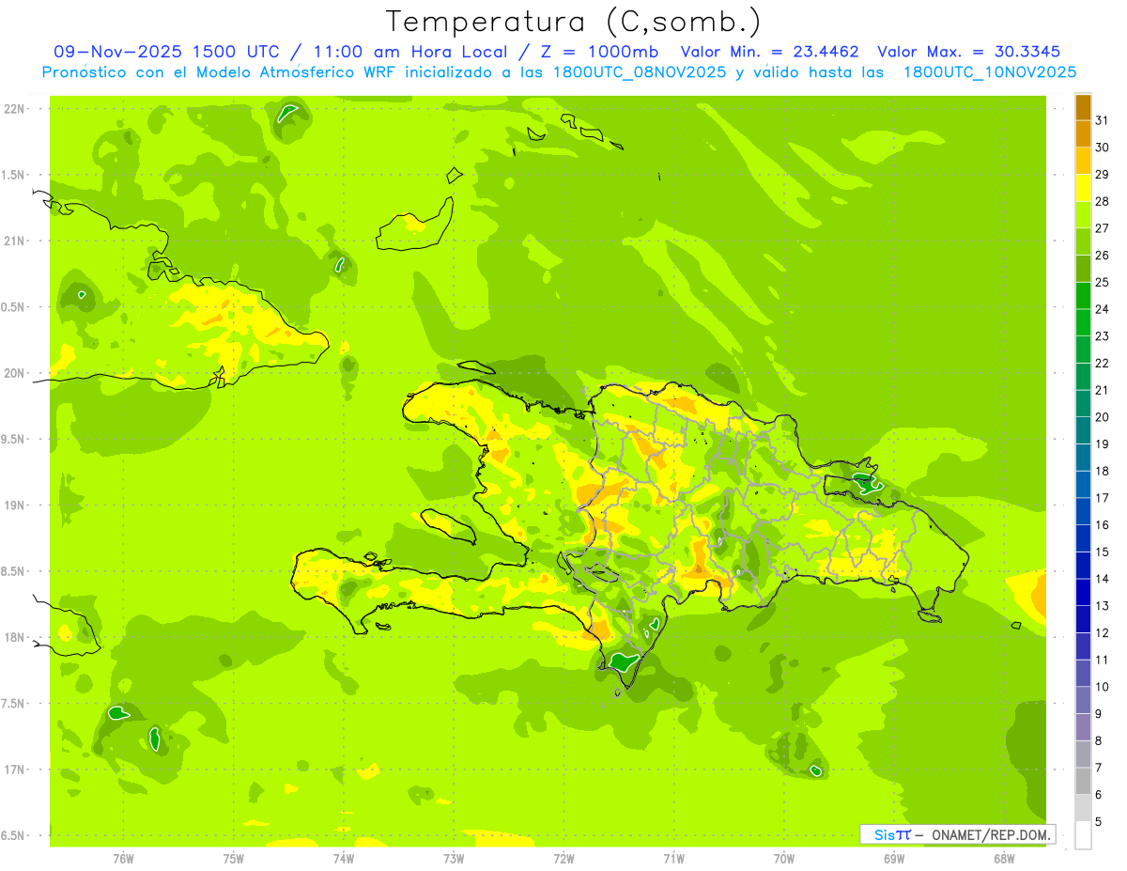Click the "1.5N" latitude axis label
Viewport: 1127px width, 871px height.
click(15, 175)
